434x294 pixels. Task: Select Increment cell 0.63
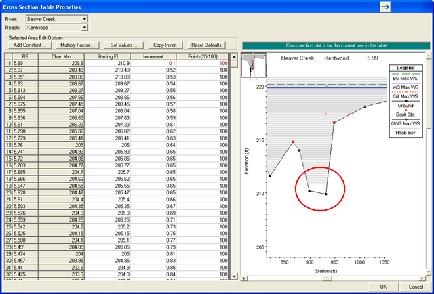(x=153, y=138)
